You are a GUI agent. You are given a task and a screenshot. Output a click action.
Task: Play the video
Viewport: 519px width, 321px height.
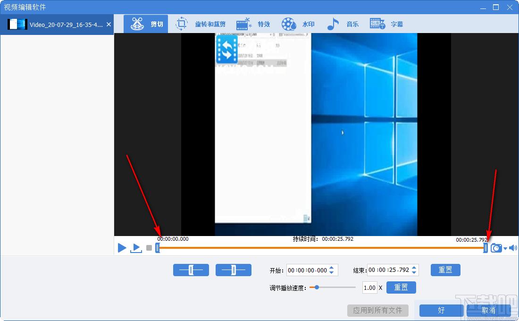(122, 247)
